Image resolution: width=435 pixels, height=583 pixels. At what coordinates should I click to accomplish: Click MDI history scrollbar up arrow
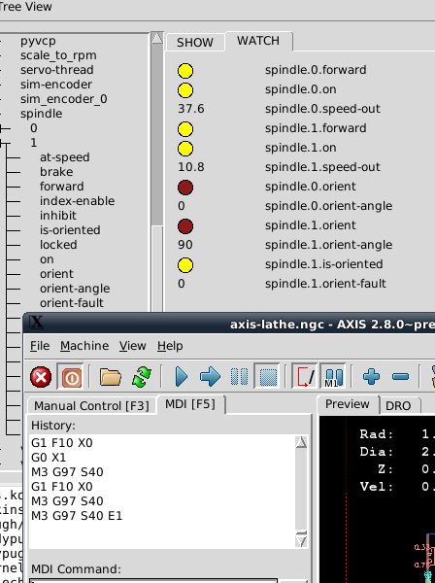(x=301, y=442)
